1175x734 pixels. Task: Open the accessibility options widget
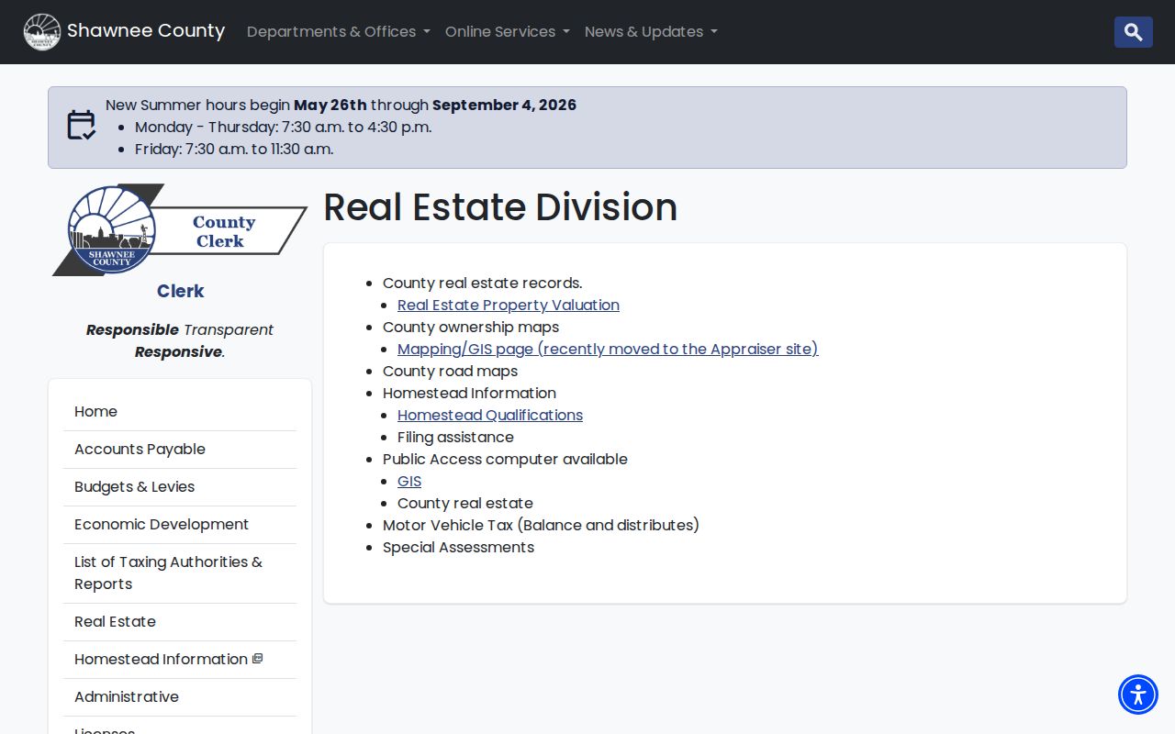pyautogui.click(x=1138, y=695)
